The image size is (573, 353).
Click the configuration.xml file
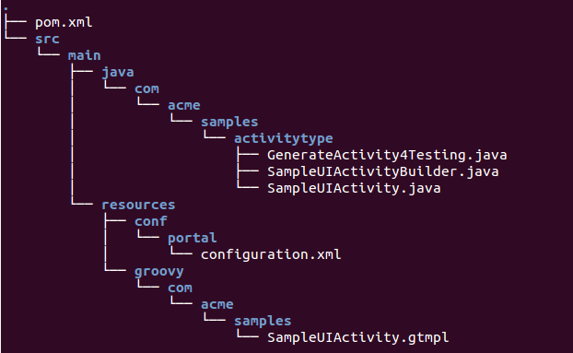tap(271, 254)
